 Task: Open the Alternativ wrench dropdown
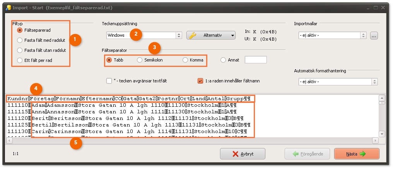tap(211, 35)
